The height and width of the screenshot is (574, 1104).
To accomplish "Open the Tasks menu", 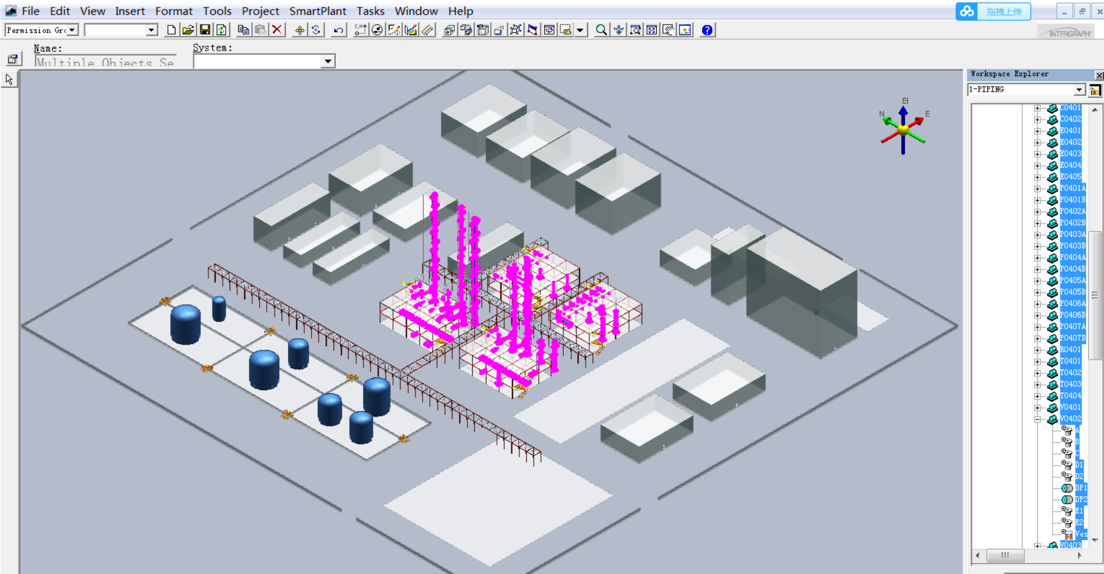I will 371,11.
